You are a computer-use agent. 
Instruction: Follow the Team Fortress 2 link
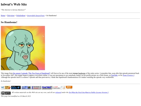128,75
